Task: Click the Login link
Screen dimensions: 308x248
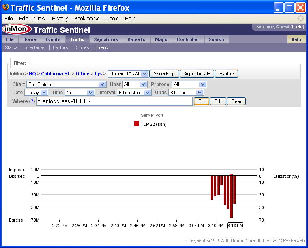Action: (297, 27)
